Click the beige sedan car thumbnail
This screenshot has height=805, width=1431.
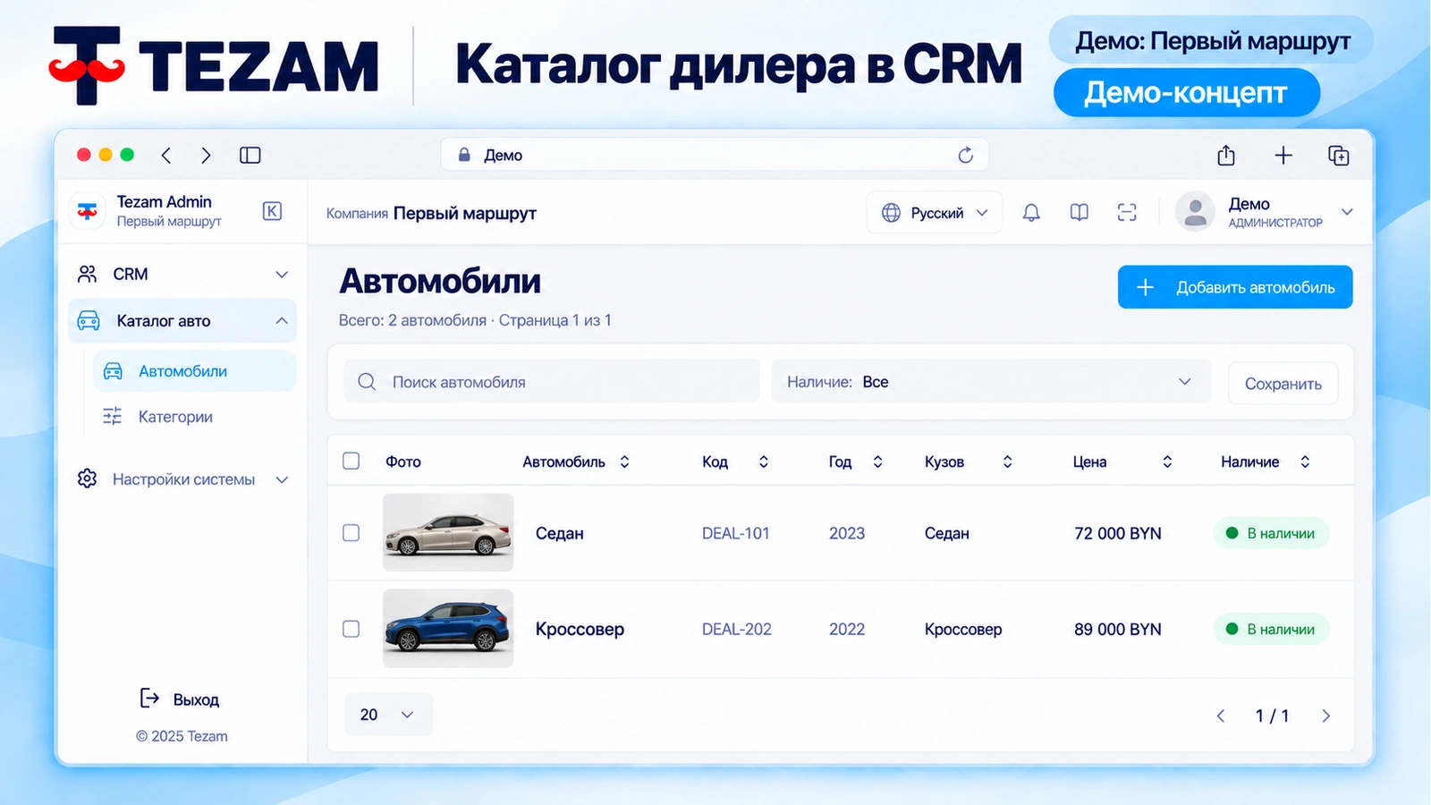click(448, 532)
